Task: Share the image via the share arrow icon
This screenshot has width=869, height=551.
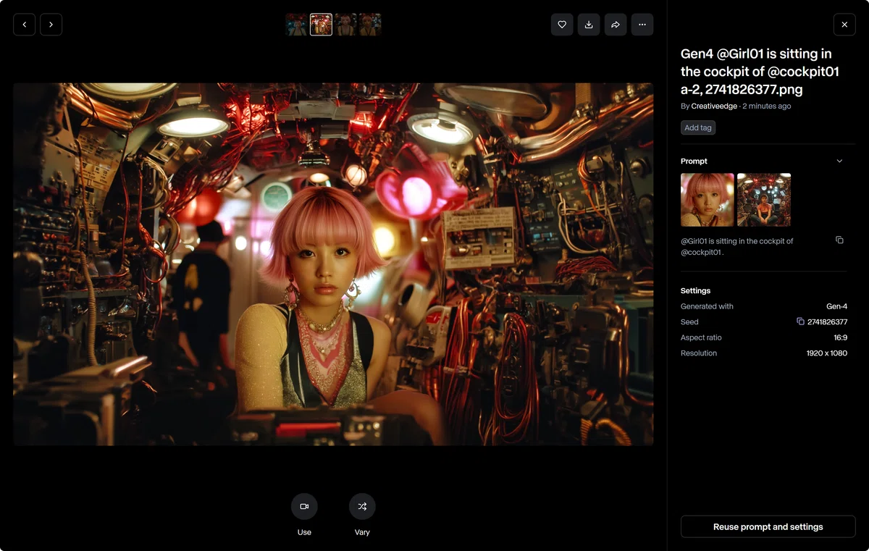Action: [x=616, y=25]
